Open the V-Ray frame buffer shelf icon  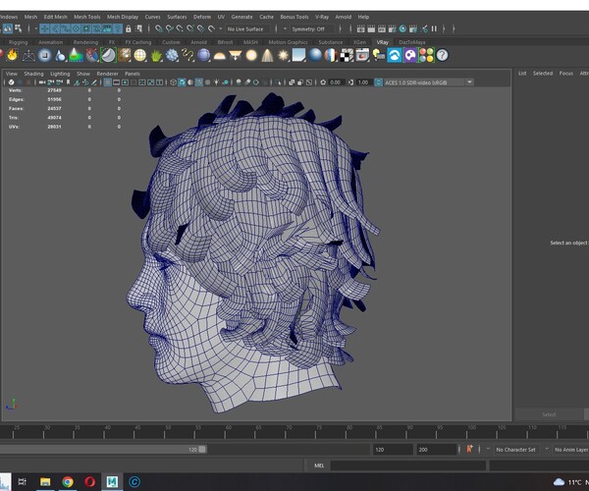click(x=362, y=55)
